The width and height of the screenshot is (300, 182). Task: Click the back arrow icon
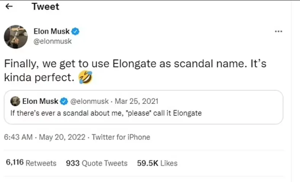pos(10,6)
